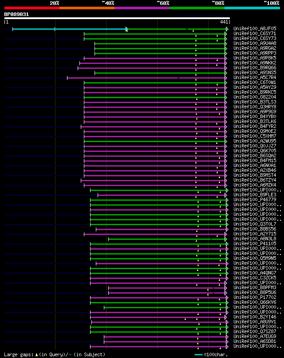
Task: Click the cyan ~100% legend segment
Action: pos(252,8)
